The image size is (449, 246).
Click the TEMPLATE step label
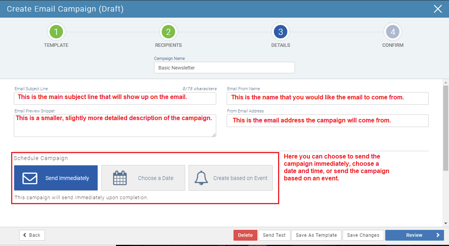[x=56, y=45]
